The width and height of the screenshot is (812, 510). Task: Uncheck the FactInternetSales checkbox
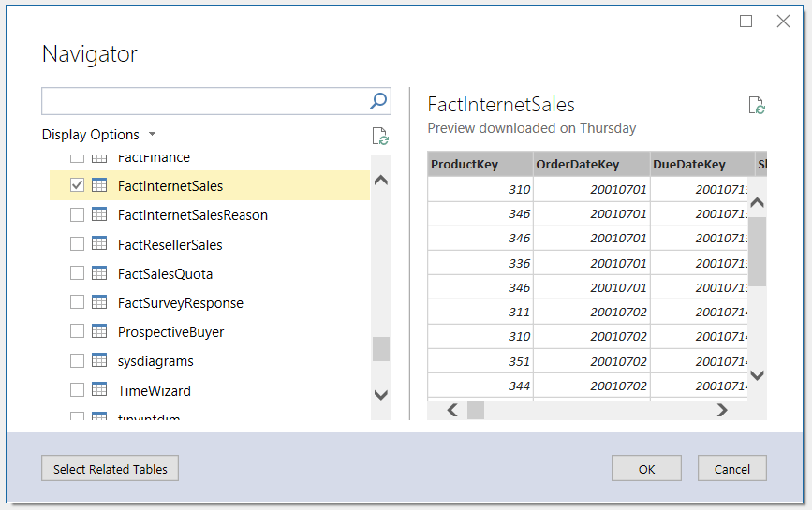[x=78, y=185]
